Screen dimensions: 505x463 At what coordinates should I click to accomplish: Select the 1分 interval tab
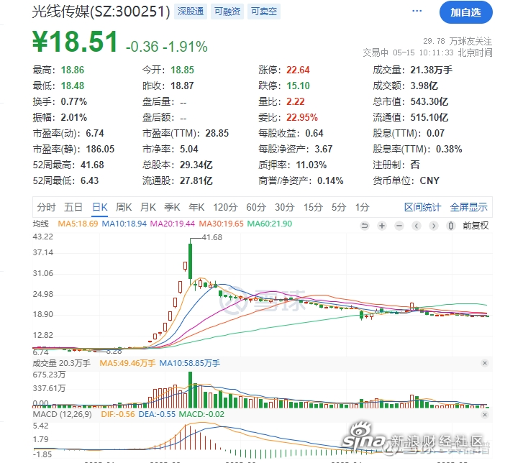click(x=362, y=207)
